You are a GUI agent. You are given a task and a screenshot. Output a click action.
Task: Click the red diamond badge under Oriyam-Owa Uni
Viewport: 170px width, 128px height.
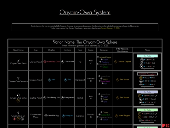point(14,119)
